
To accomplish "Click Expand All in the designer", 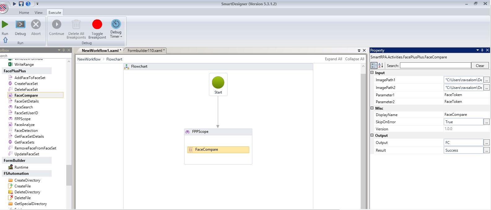I will pyautogui.click(x=333, y=59).
